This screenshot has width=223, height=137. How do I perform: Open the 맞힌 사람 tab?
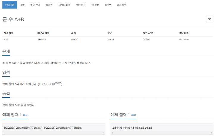click(x=35, y=5)
